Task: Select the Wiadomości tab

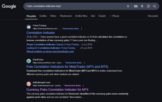Action: click(66, 16)
